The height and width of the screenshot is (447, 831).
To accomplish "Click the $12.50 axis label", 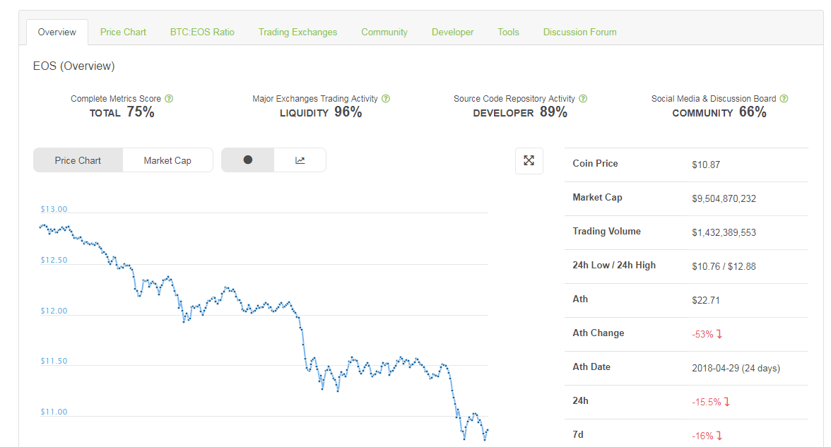I will [x=54, y=260].
